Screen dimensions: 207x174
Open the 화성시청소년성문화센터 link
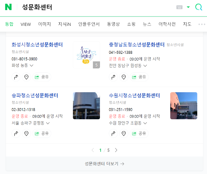click(x=37, y=44)
